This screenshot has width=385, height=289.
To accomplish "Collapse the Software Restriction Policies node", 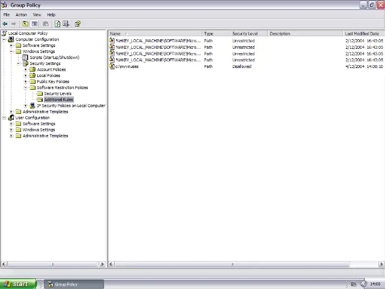I will [25, 87].
